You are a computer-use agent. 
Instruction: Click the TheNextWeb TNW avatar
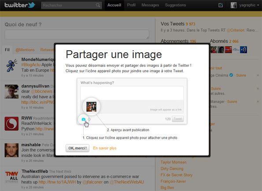(11, 176)
